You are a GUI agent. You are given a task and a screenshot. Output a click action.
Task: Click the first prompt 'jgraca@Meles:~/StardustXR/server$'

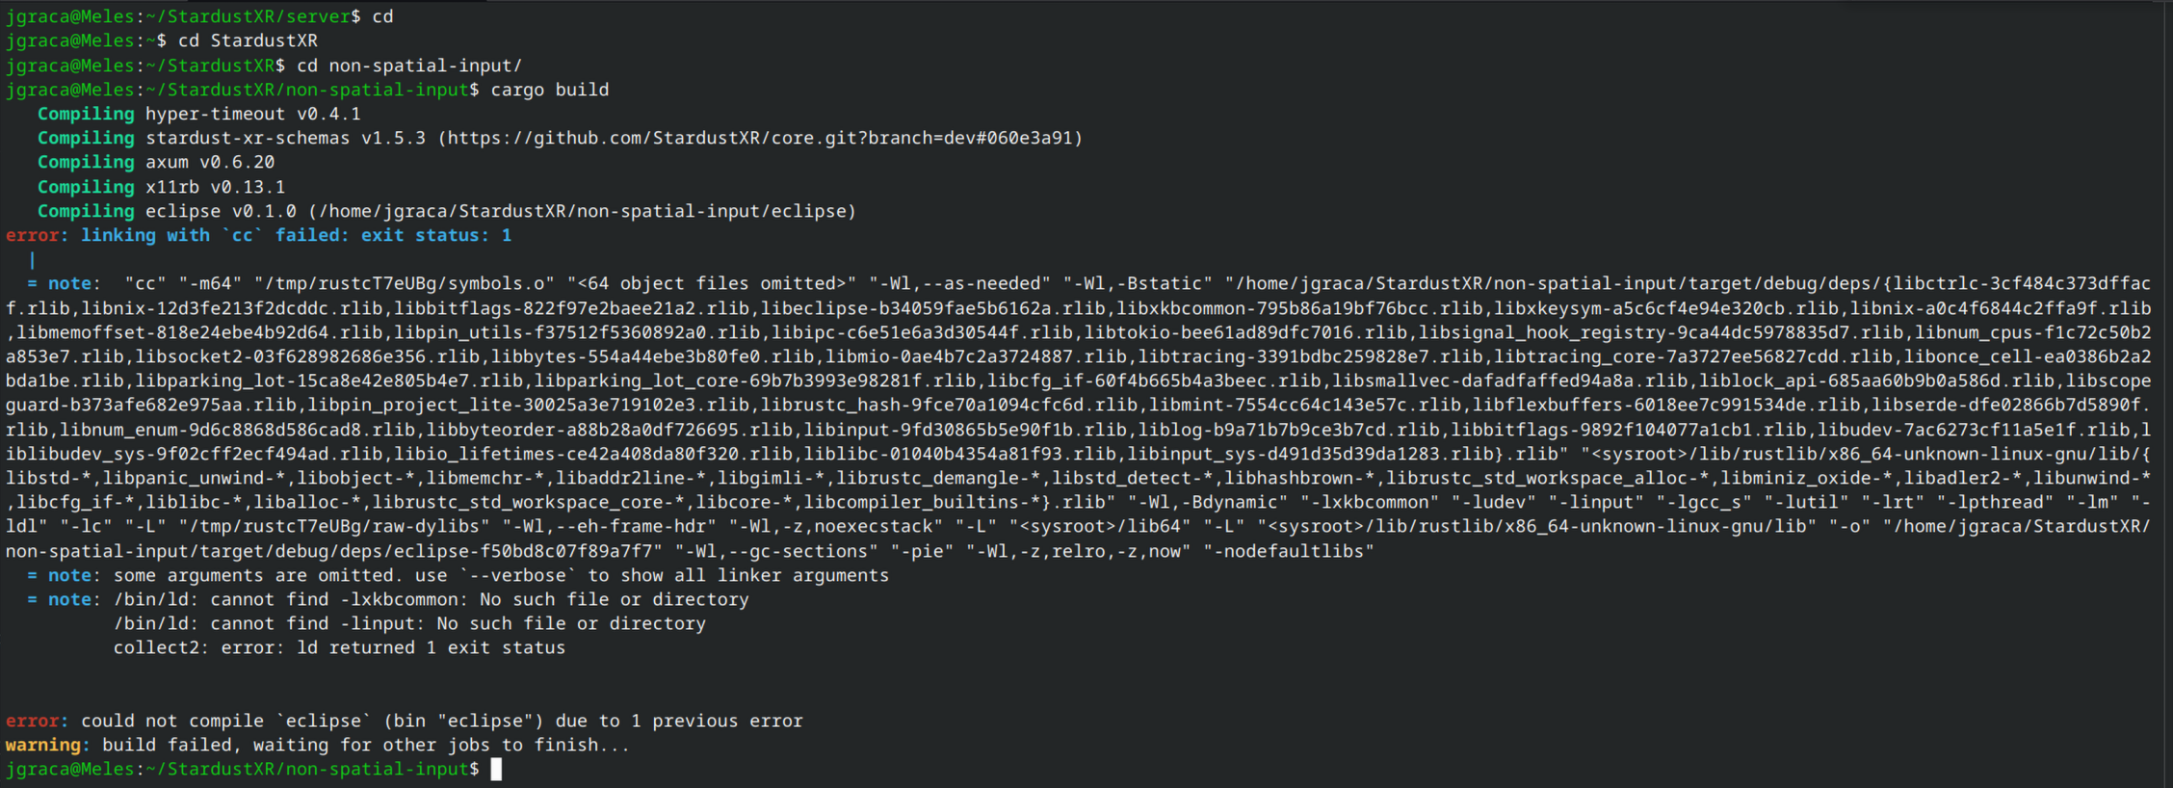click(183, 16)
